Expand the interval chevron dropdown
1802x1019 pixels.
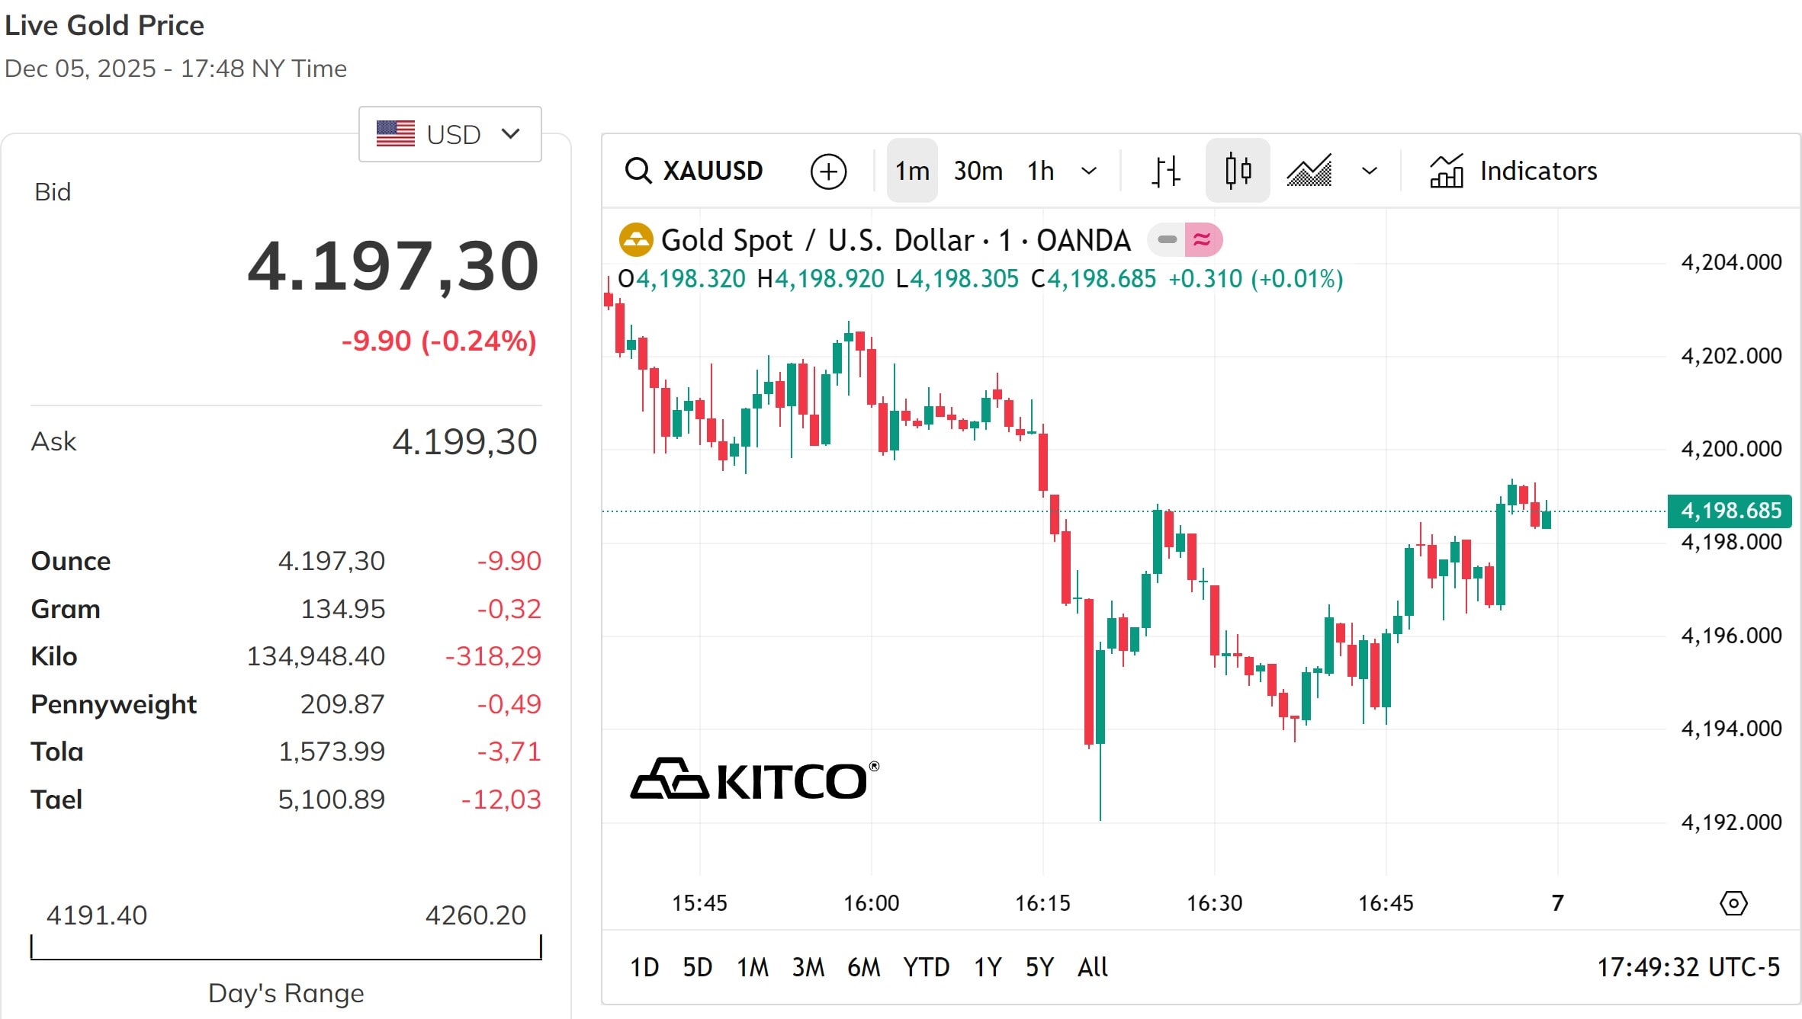click(1089, 170)
